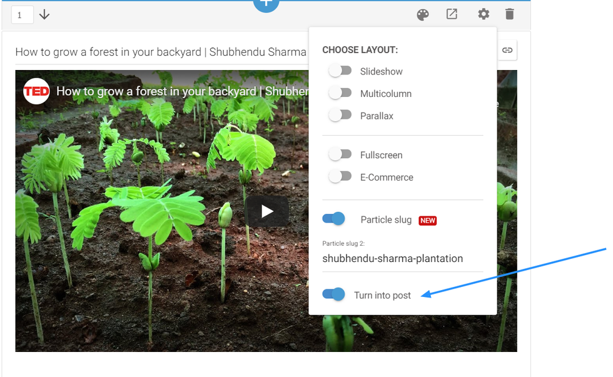
Task: Click the link chain icon
Action: tap(507, 51)
